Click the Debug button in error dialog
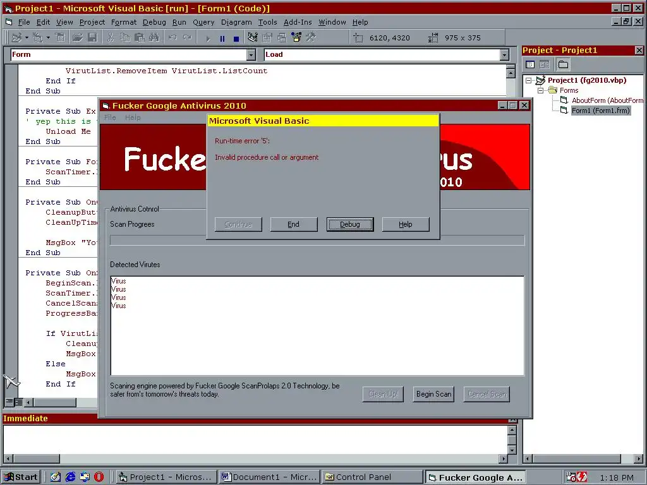 (350, 224)
